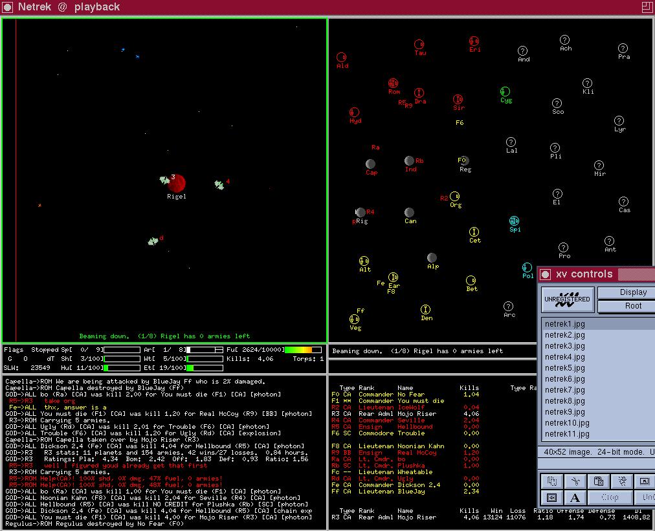This screenshot has width=655, height=531.
Task: Select netrek10.jpg in the xv file list
Action: (x=598, y=423)
